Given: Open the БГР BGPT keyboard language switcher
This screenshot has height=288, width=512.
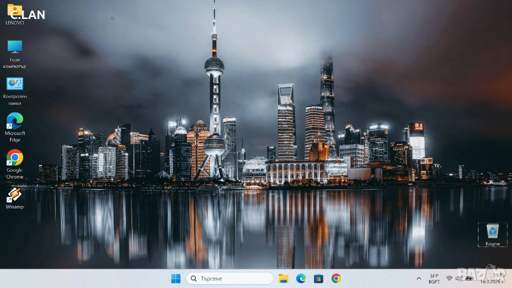Looking at the screenshot, I should (x=434, y=278).
